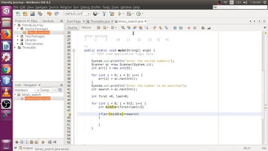The image size is (268, 151).
Task: Open the Refactor menu
Action: 66,7
